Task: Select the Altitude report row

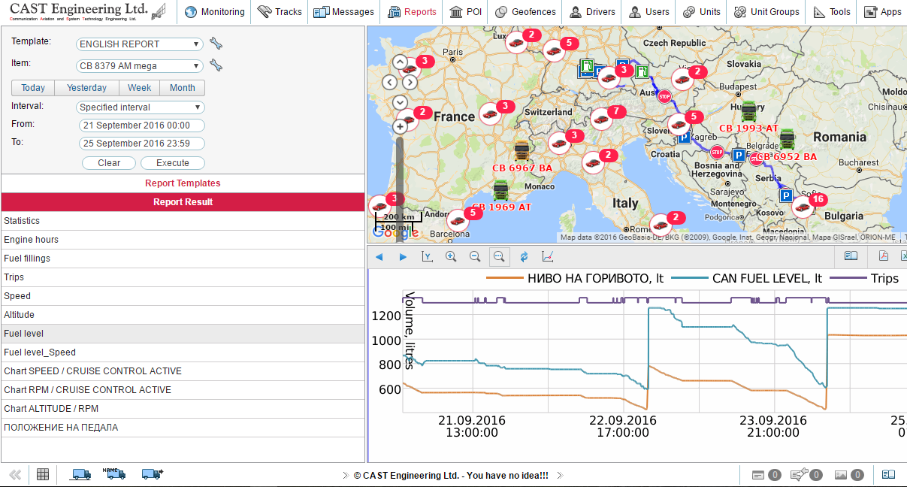Action: [x=183, y=315]
